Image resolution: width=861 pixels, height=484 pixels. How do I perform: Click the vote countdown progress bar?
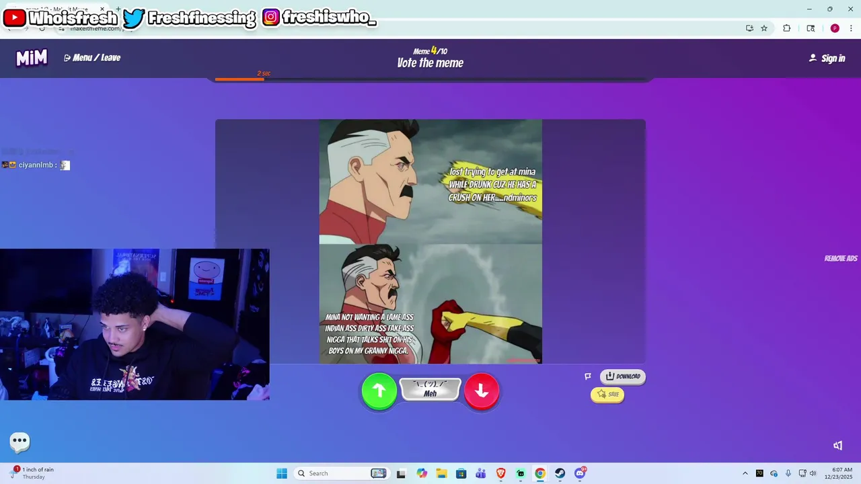click(x=430, y=79)
